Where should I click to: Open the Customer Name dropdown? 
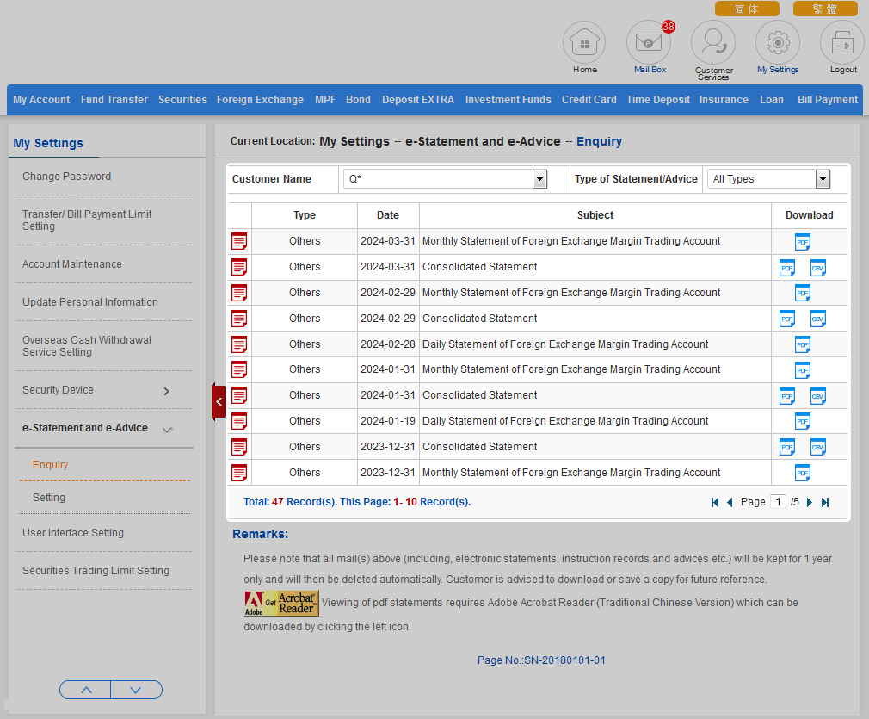(539, 179)
